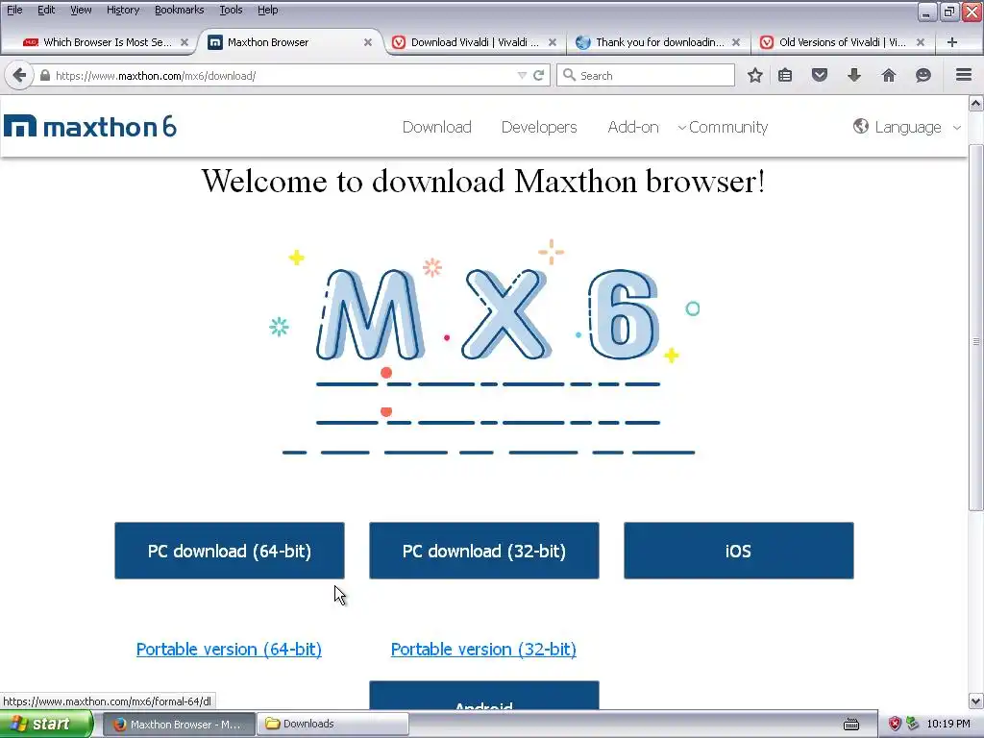The height and width of the screenshot is (738, 984).
Task: Click the browser Back arrow button
Action: [19, 75]
